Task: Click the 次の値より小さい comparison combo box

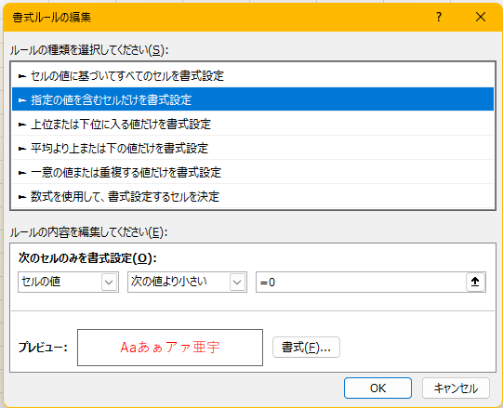Action: click(187, 283)
